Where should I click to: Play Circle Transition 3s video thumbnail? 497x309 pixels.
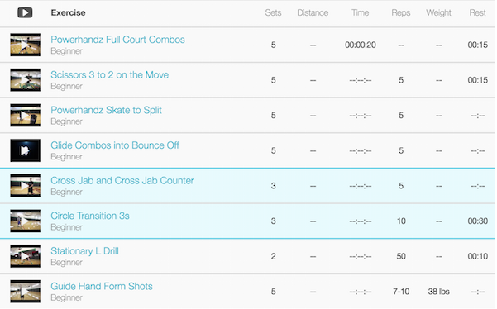click(x=26, y=221)
